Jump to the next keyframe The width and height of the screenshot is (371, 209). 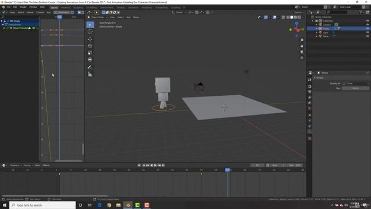tap(159, 165)
